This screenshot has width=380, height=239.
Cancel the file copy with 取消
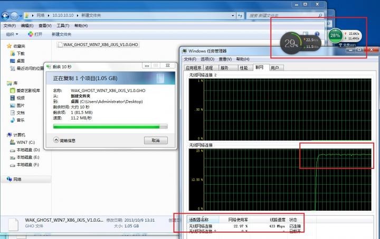pos(156,141)
